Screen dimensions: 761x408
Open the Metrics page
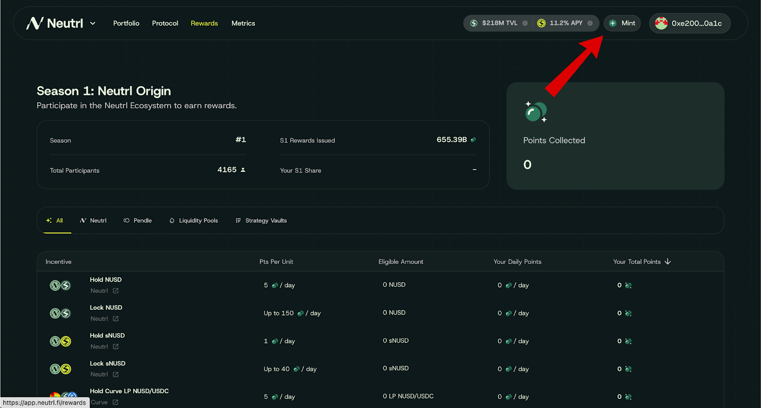pos(243,23)
